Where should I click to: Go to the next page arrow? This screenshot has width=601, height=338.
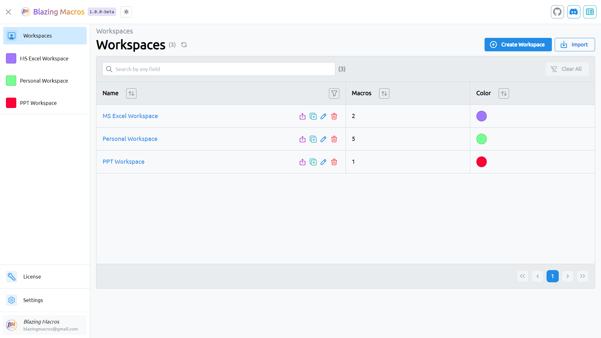pos(567,276)
